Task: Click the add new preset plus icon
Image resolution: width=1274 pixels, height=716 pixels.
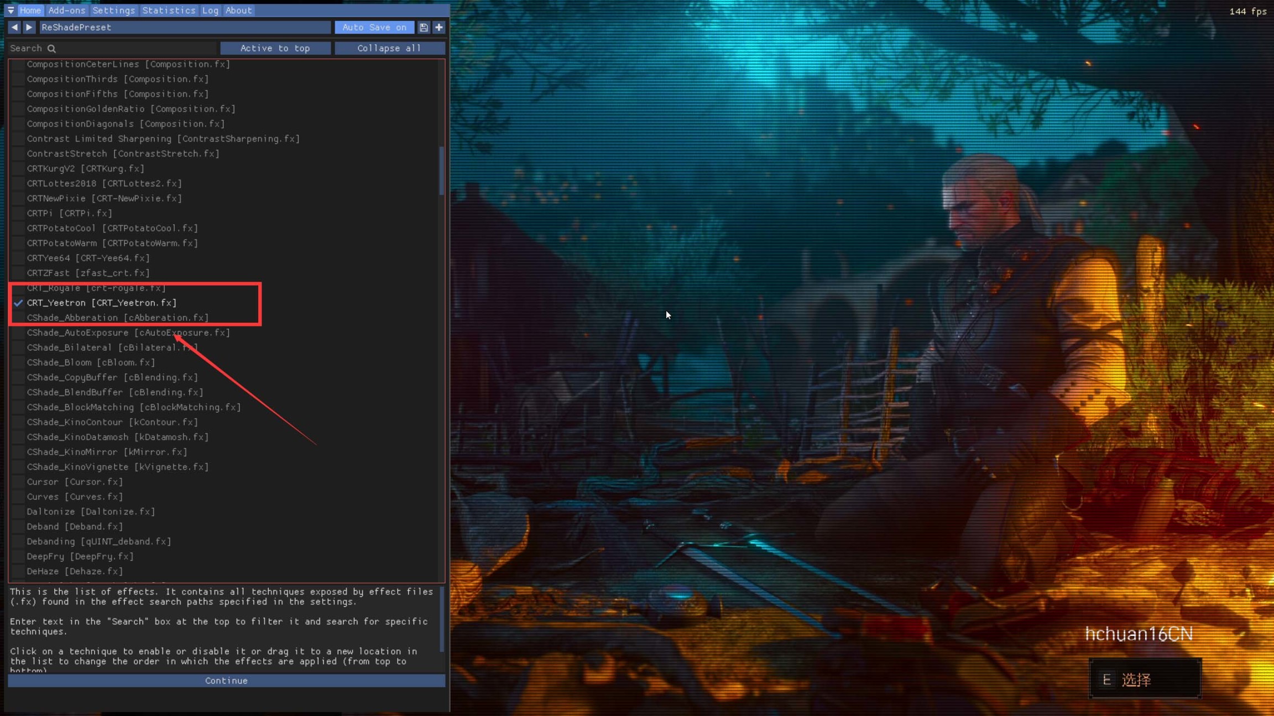Action: point(439,27)
